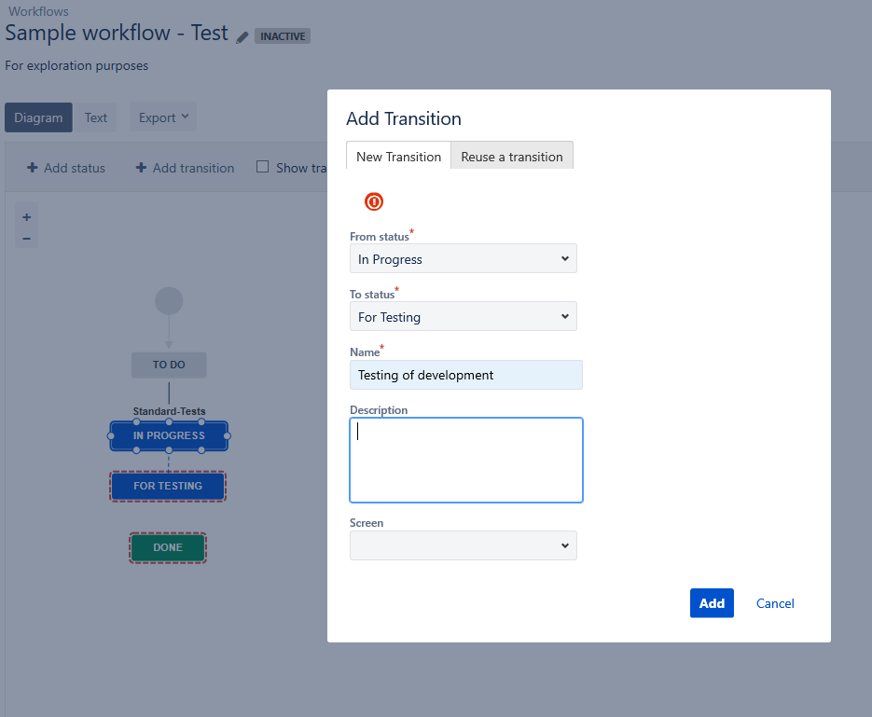Viewport: 872px width, 717px height.
Task: Select the DONE status node
Action: pos(168,547)
